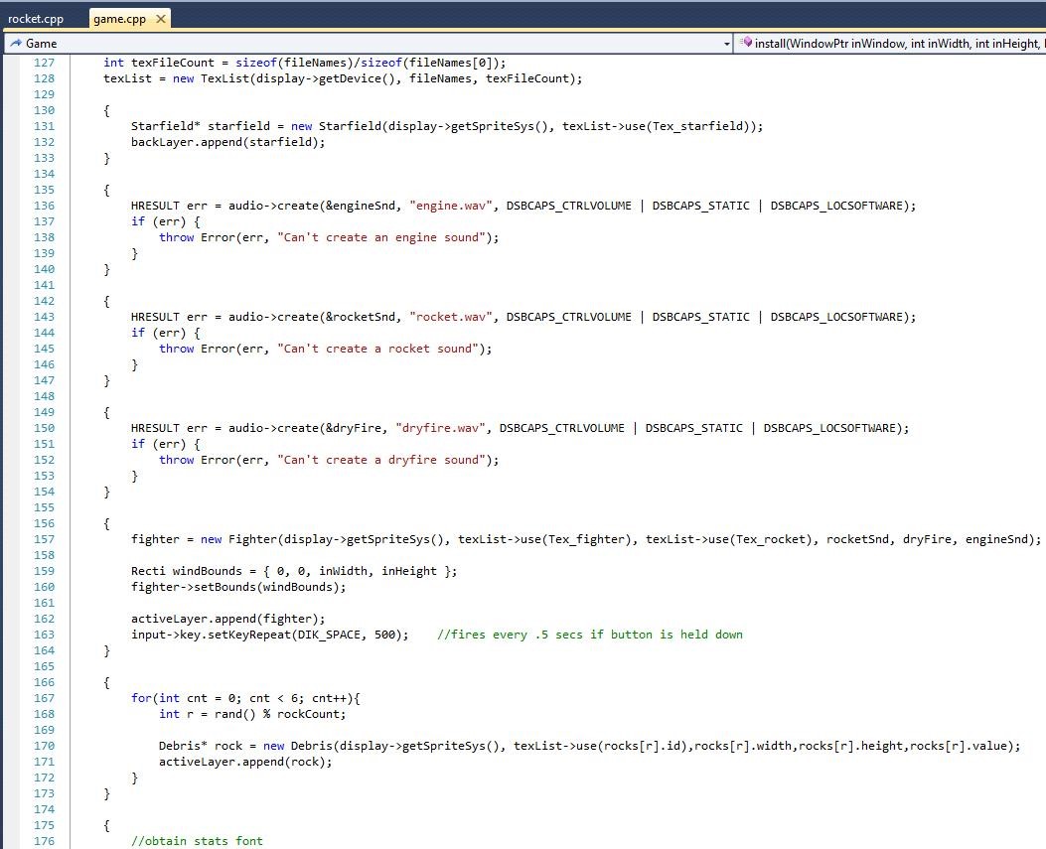Select the game.cpp tab
This screenshot has height=849, width=1046.
pyautogui.click(x=120, y=19)
